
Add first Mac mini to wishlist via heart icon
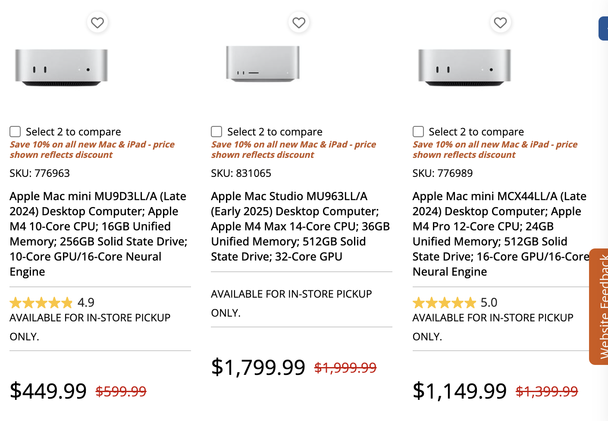point(97,22)
